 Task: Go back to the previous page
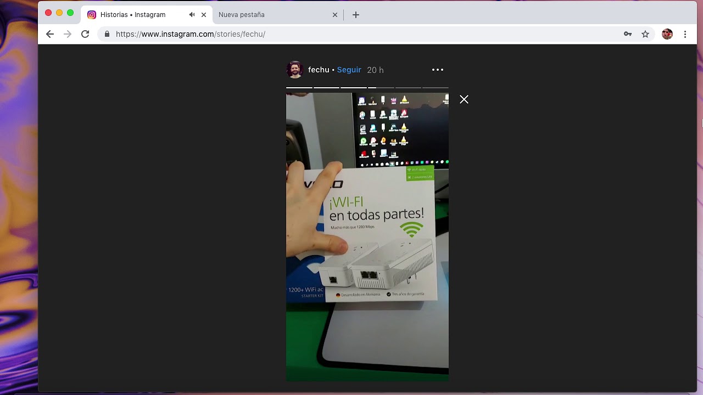point(50,34)
